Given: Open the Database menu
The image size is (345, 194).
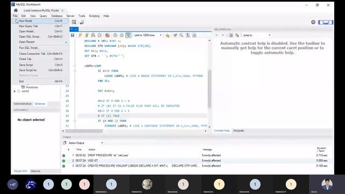Looking at the screenshot, I should (x=57, y=16).
